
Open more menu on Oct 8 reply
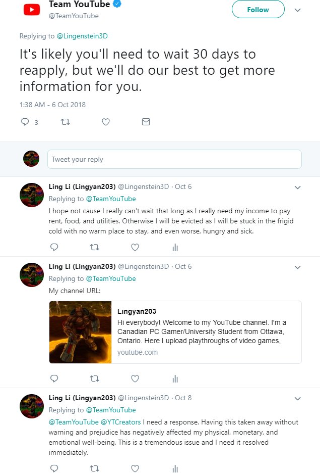tap(298, 399)
